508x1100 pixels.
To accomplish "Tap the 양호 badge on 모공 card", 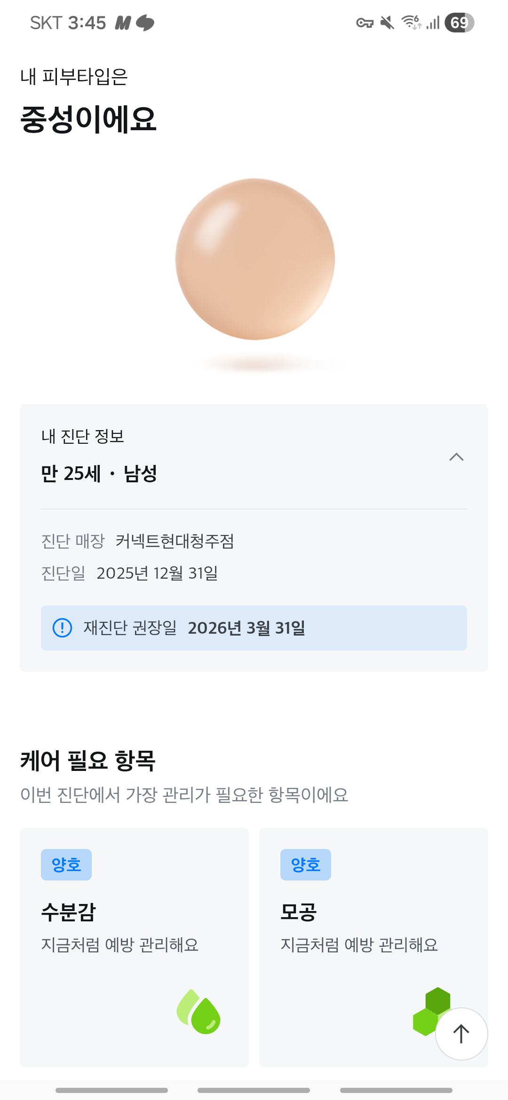I will (x=306, y=864).
